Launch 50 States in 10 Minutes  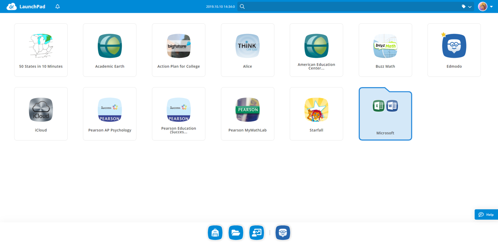pyautogui.click(x=41, y=50)
